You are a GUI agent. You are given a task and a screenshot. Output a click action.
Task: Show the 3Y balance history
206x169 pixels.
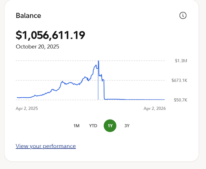pyautogui.click(x=127, y=126)
